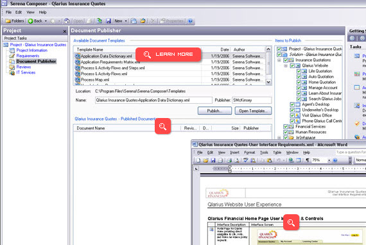Screen dimensions: 366x245
Task: Uncheck the Agent's Desktop checkbox
Action: (x=292, y=105)
